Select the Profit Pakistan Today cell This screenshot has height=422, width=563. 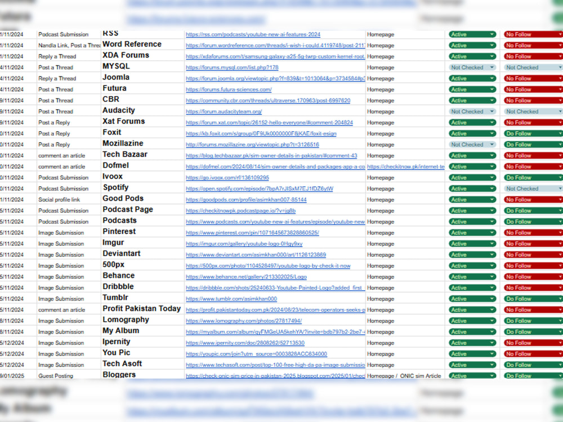coord(142,309)
